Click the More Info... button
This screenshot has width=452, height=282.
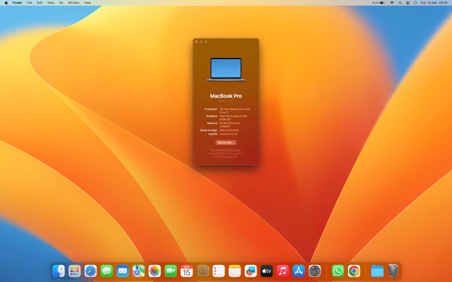(x=226, y=142)
